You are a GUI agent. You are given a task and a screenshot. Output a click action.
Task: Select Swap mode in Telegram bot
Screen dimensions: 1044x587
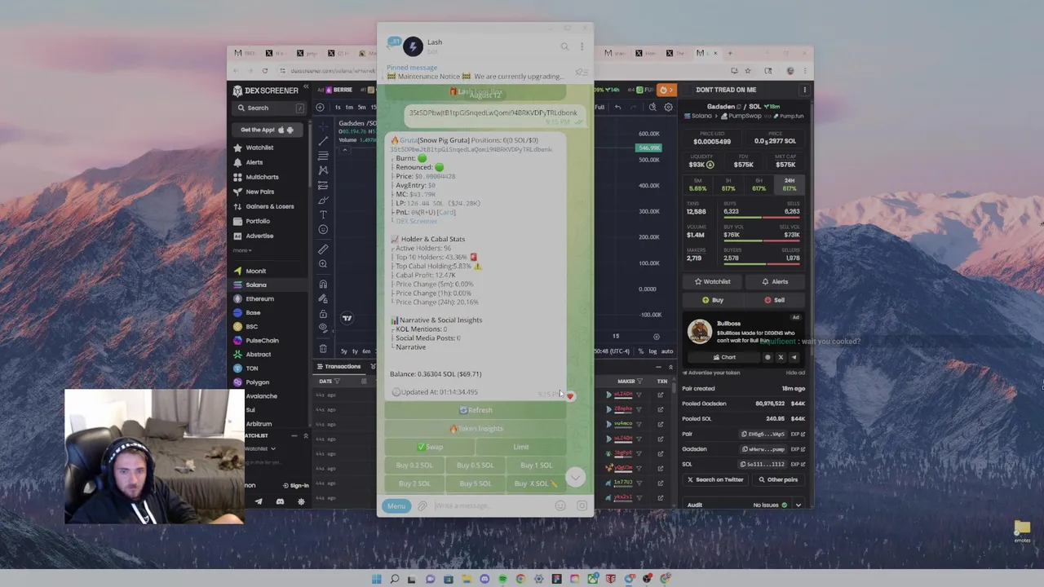430,447
